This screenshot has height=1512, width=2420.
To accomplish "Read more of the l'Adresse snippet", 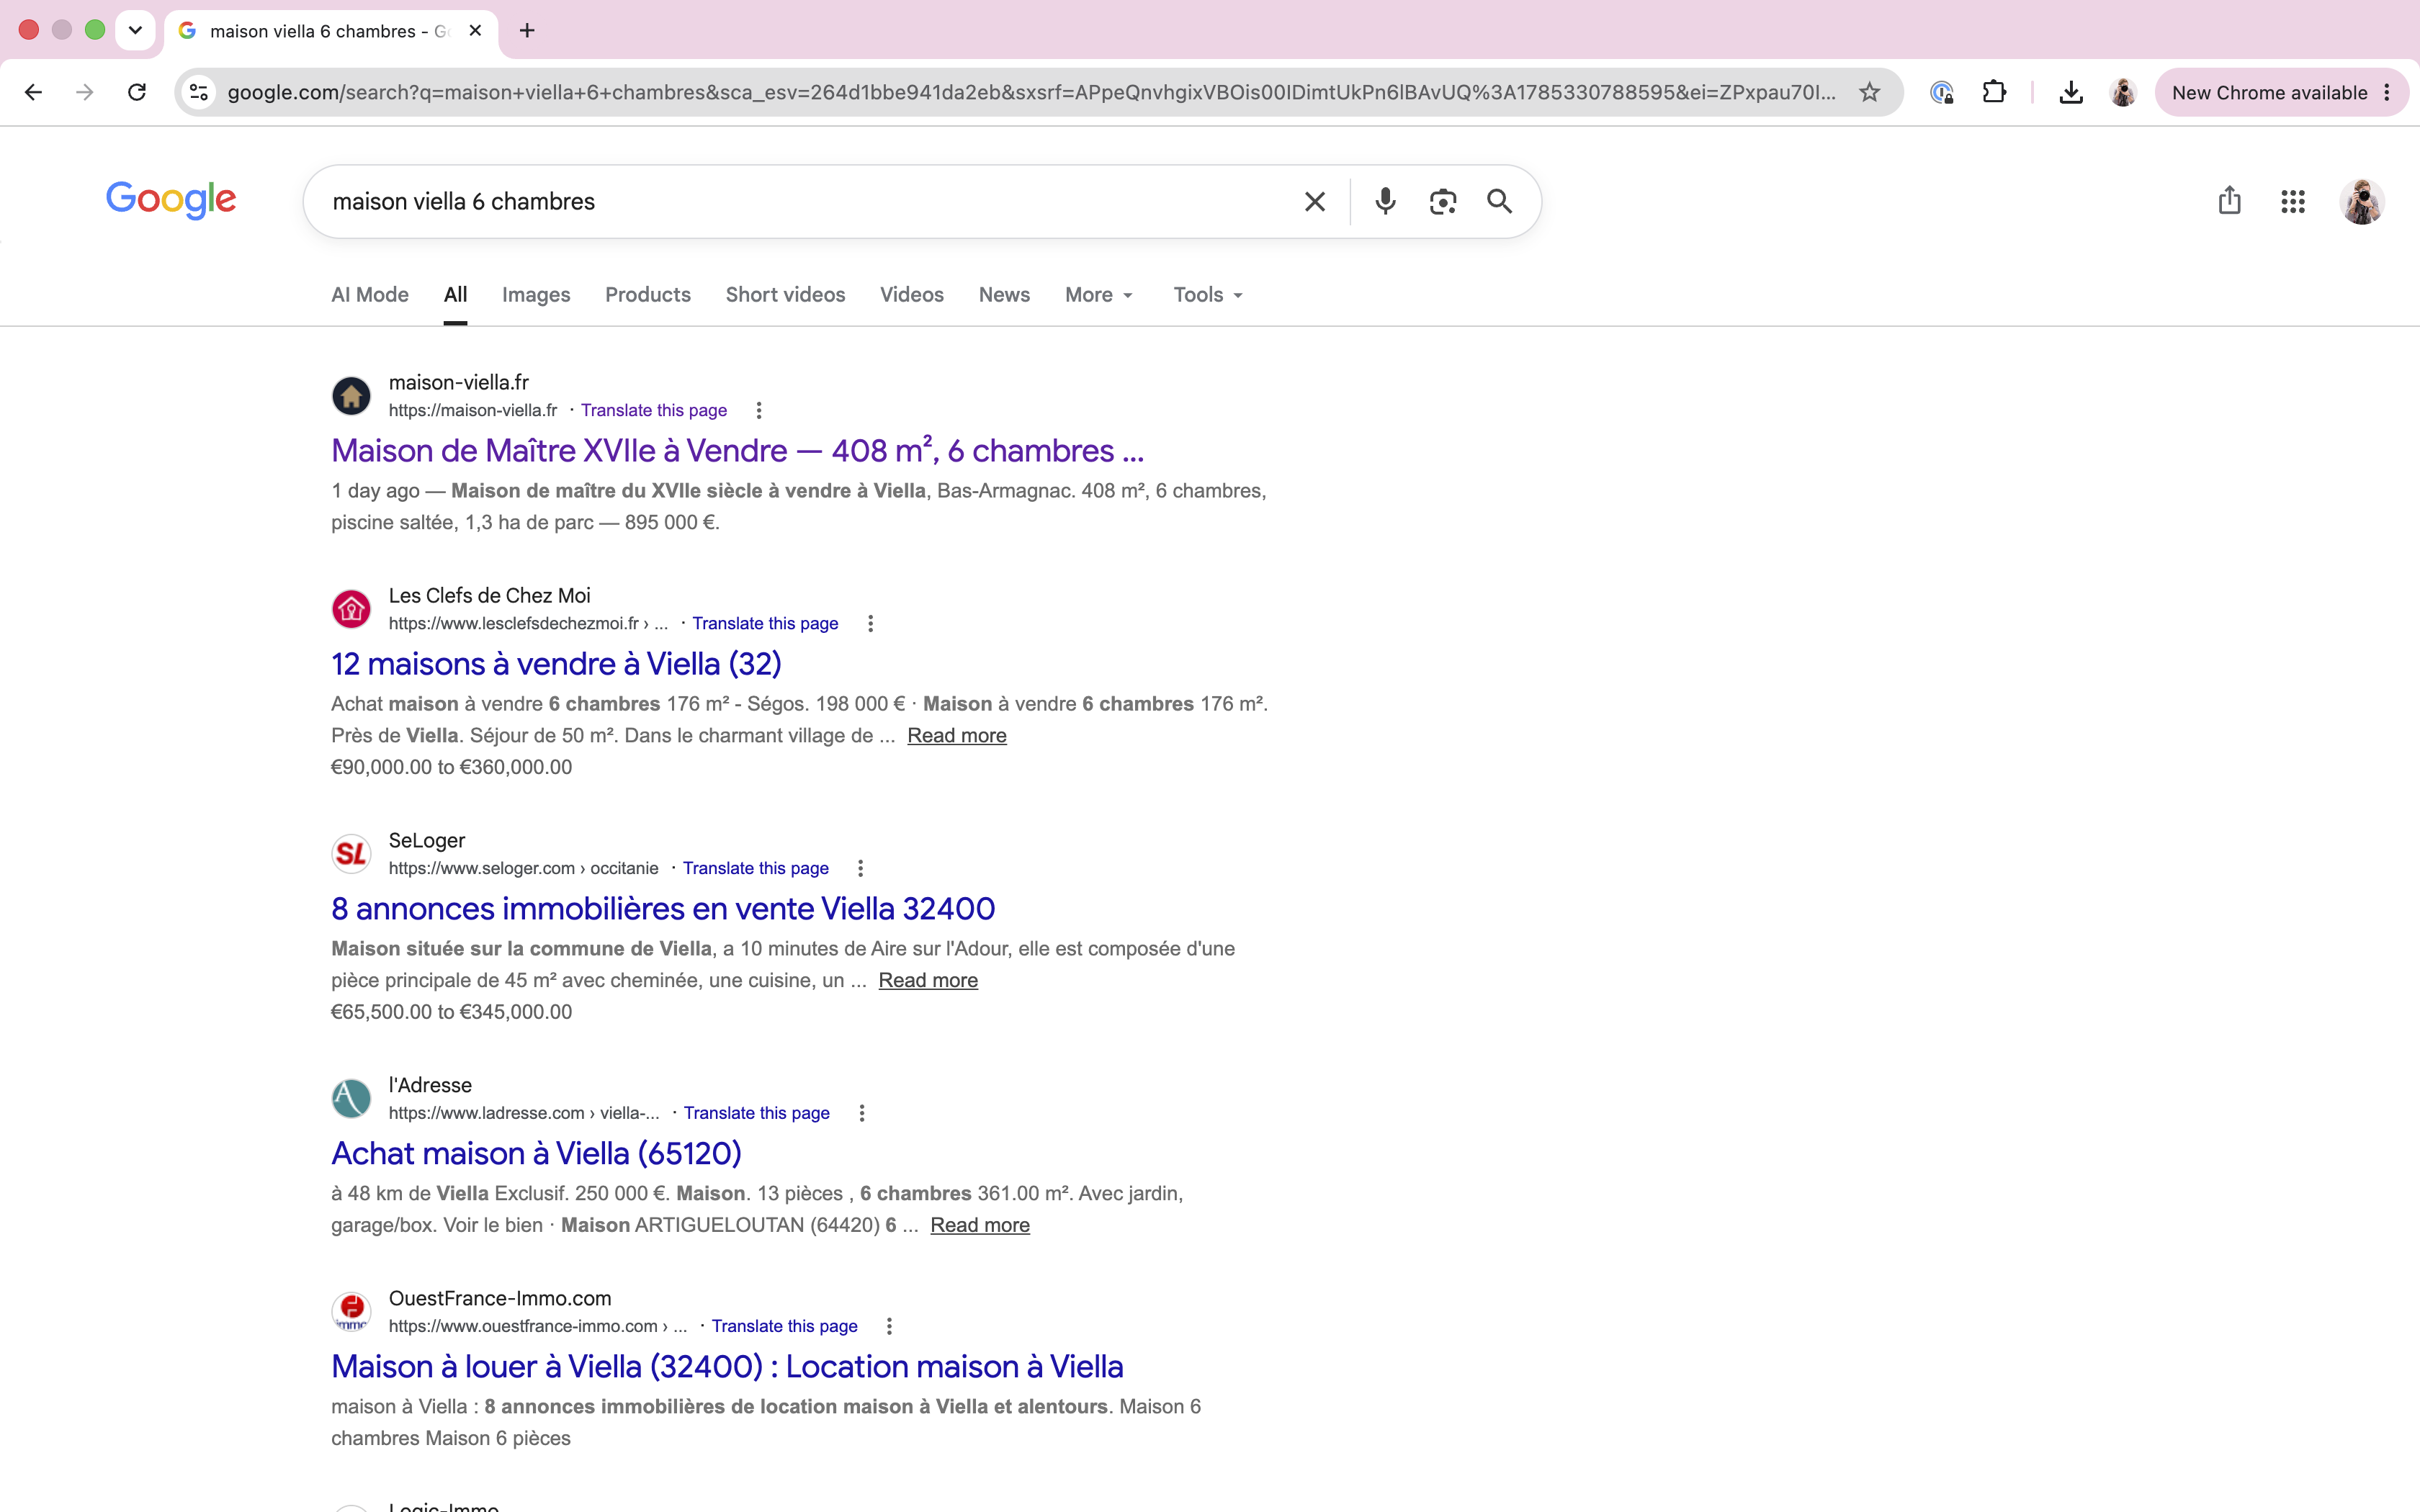I will (980, 1226).
